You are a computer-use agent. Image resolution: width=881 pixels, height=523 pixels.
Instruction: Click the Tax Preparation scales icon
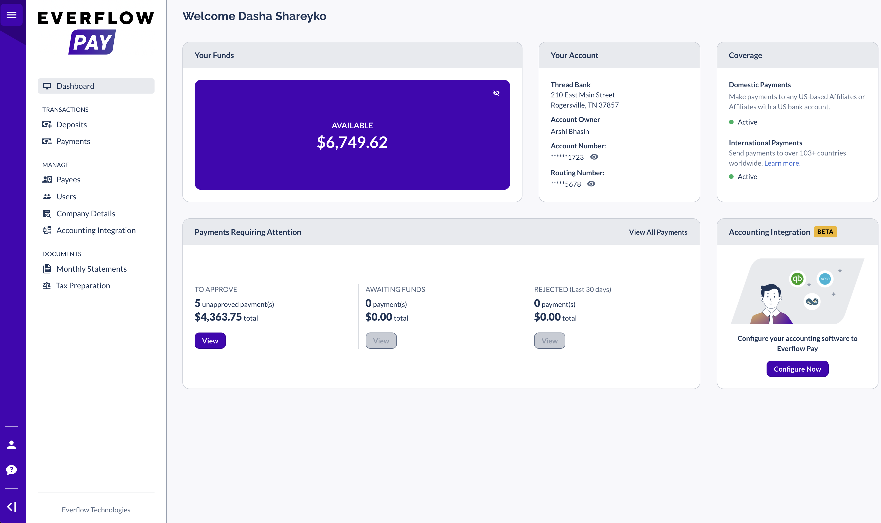tap(46, 285)
